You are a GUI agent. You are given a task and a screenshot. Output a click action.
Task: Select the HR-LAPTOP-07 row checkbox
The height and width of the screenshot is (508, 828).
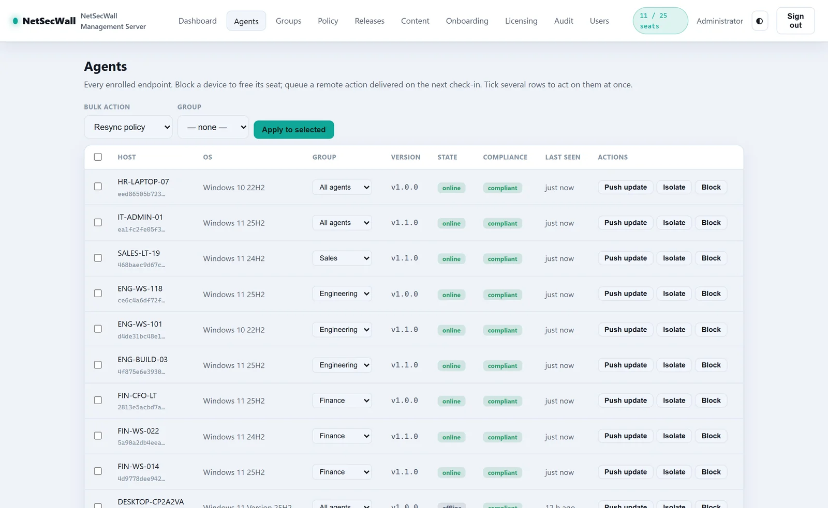[x=98, y=187]
